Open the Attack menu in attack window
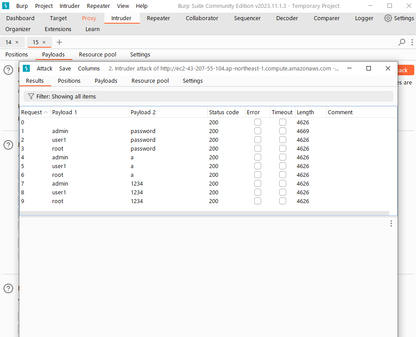Screen dimensions: 416x337 pos(45,68)
